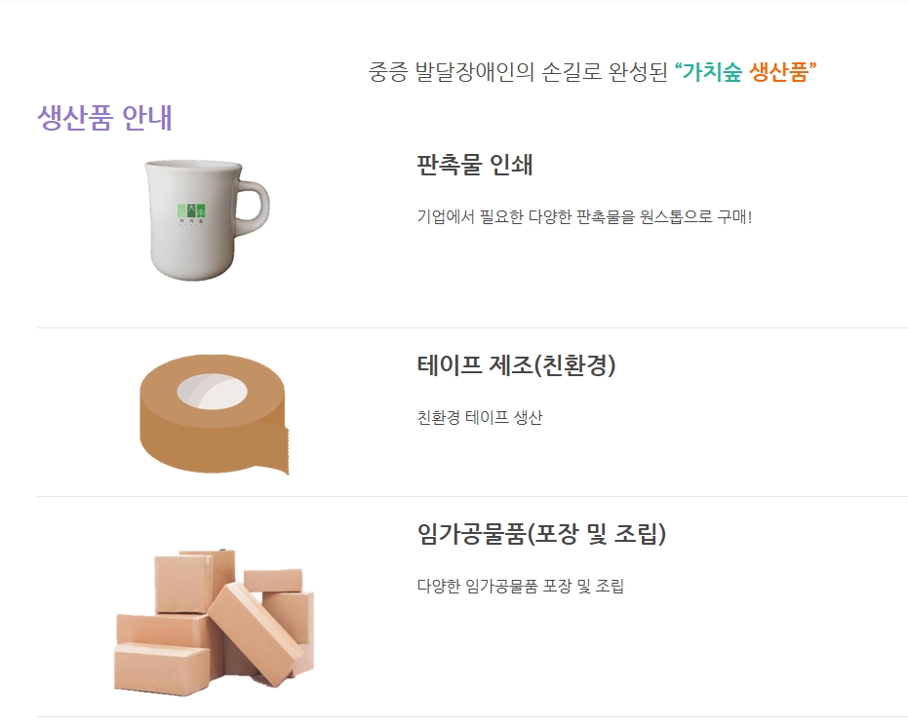Click the small box on top of the pile
908x725 pixels.
click(273, 581)
